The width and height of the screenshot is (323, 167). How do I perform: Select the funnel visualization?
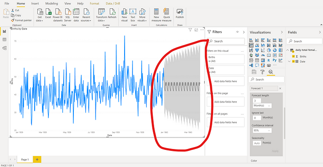pyautogui.click(x=257, y=50)
